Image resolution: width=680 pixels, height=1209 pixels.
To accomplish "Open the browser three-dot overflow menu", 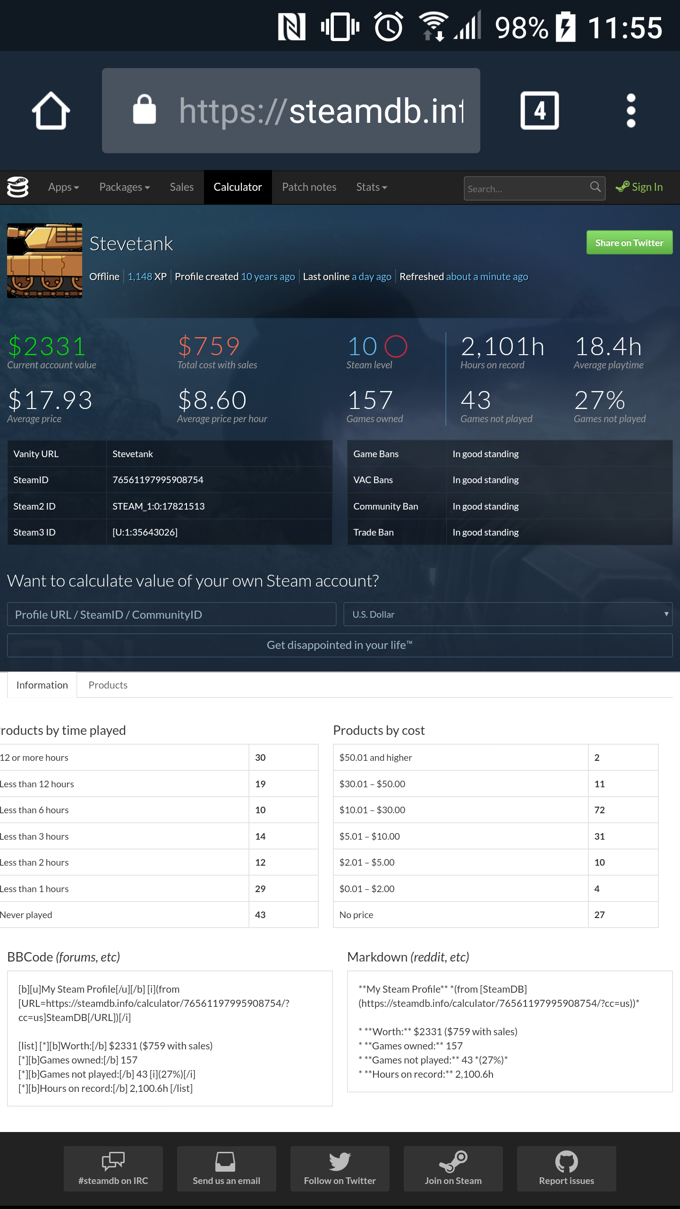I will click(631, 111).
